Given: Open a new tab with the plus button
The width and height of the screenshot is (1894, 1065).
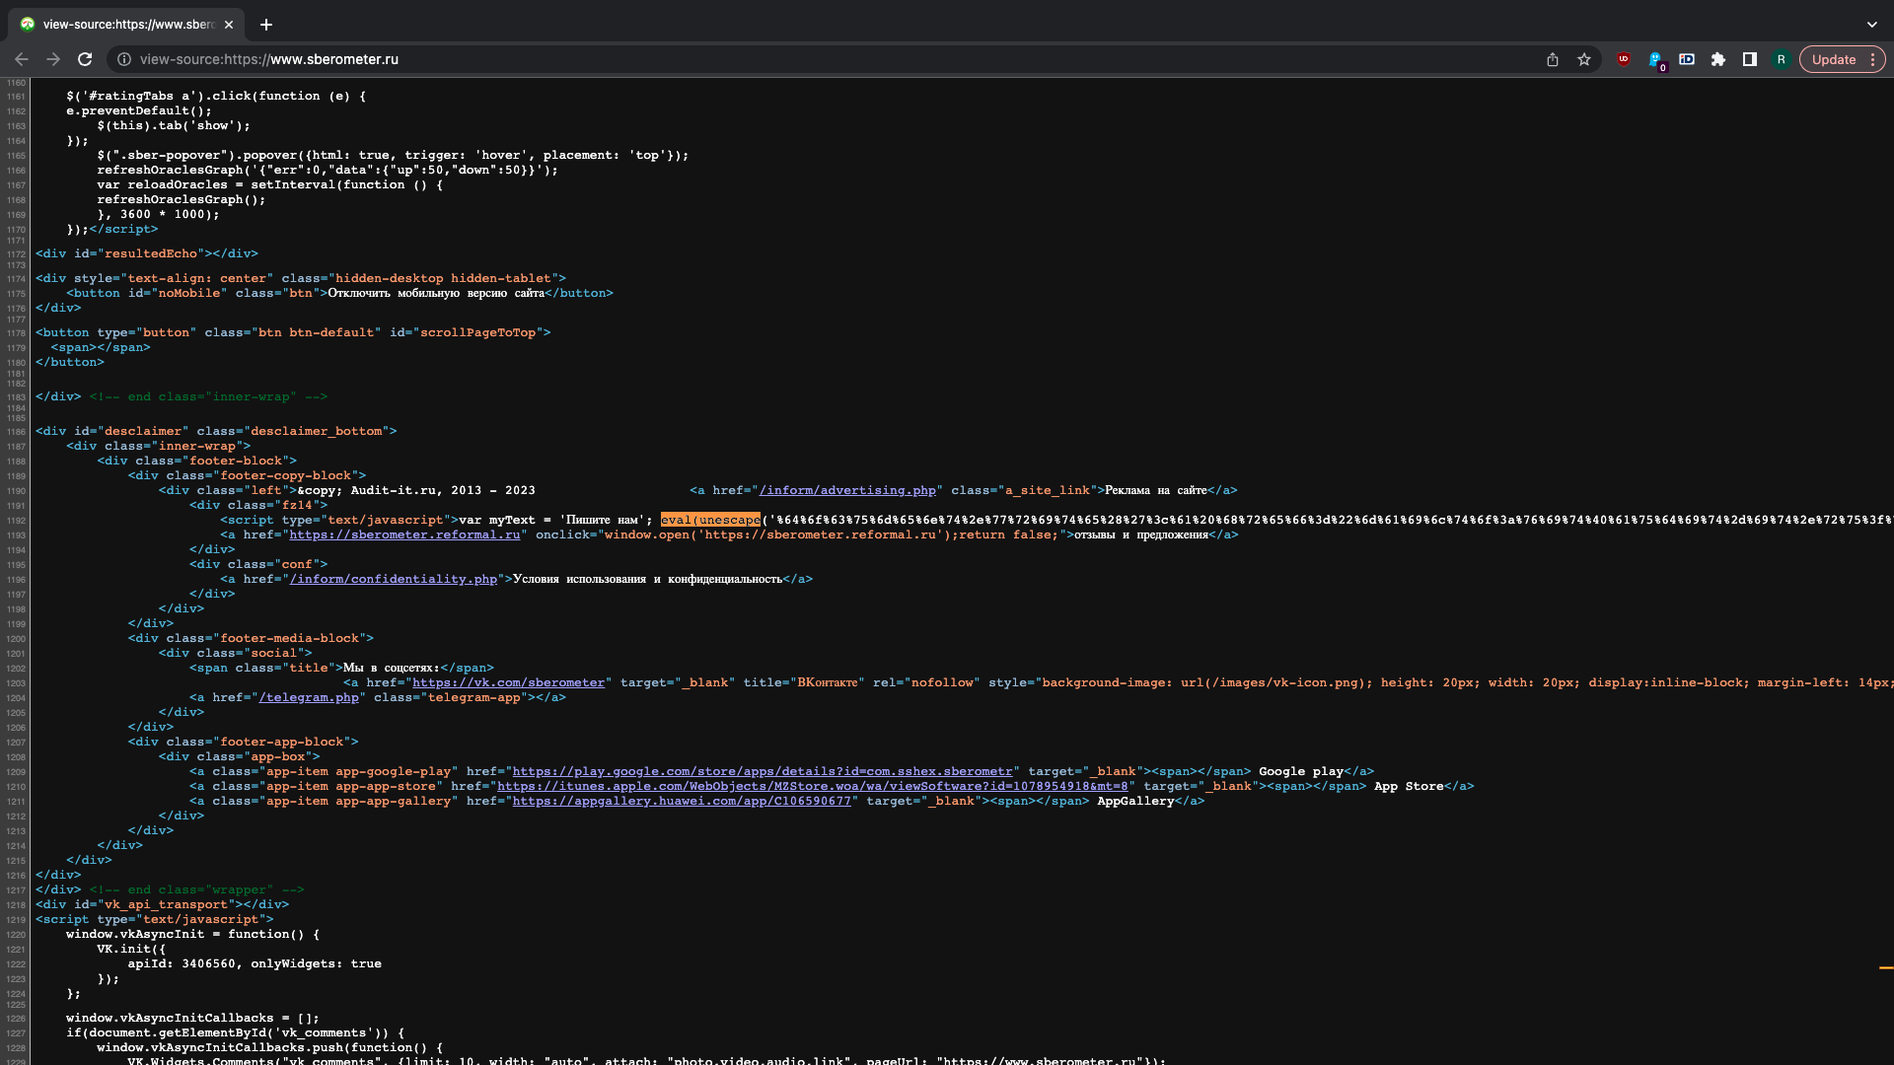Looking at the screenshot, I should [x=266, y=25].
